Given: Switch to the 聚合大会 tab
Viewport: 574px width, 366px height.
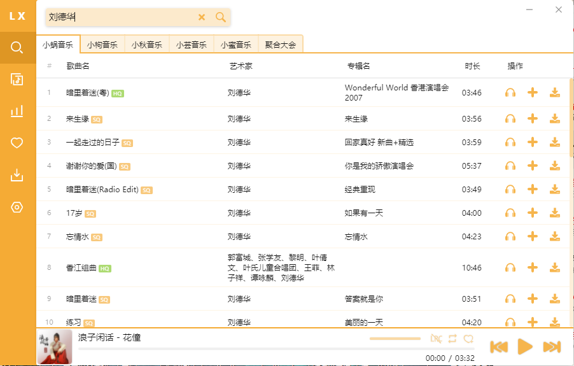Looking at the screenshot, I should (x=281, y=45).
